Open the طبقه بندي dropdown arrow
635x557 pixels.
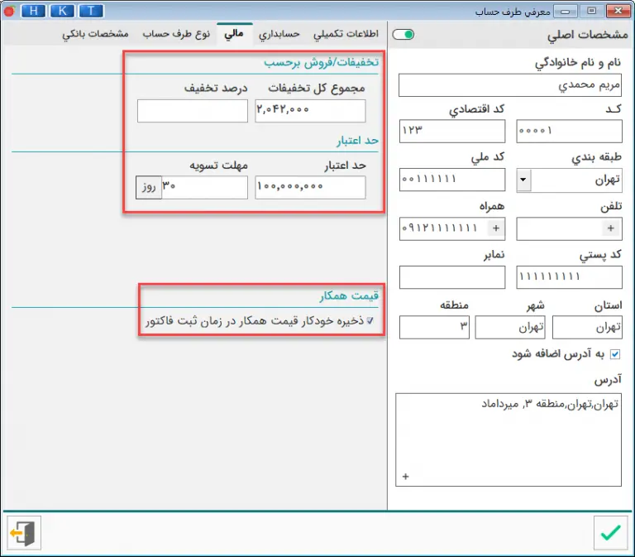[524, 180]
